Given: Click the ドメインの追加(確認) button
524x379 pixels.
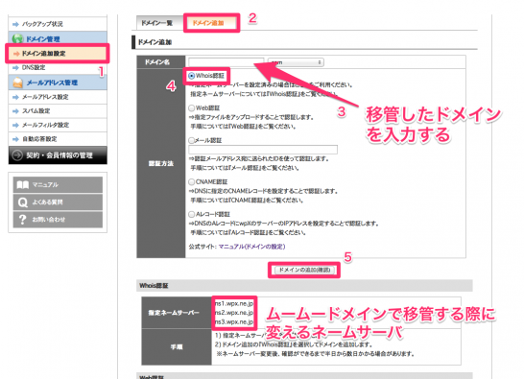Looking at the screenshot, I should pos(304,270).
